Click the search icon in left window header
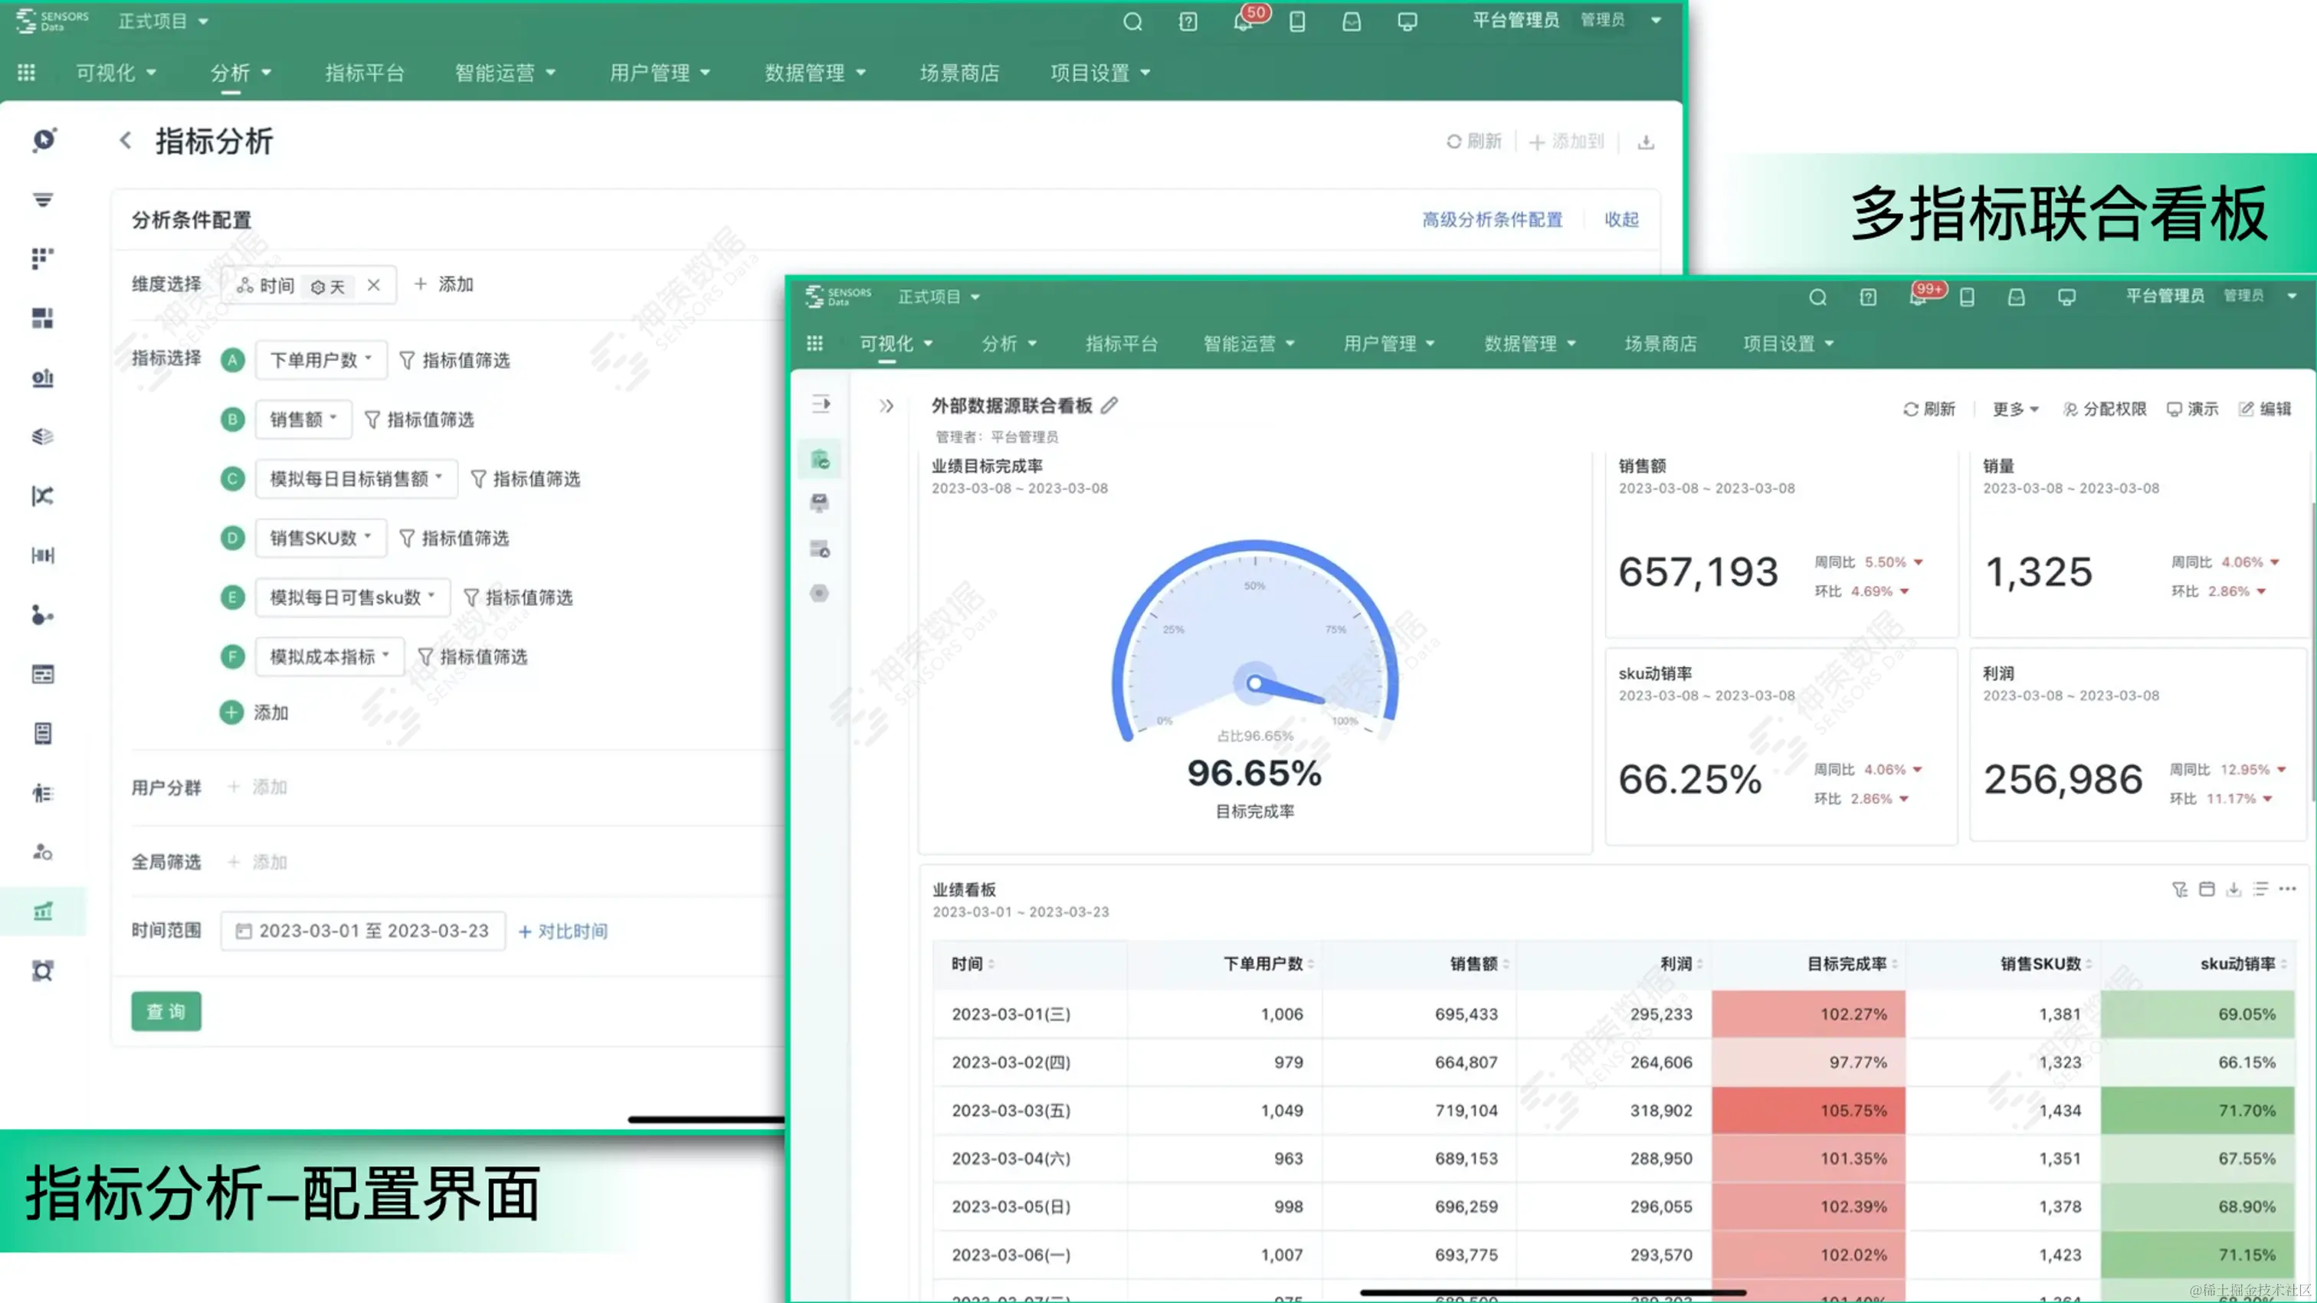 (1132, 21)
